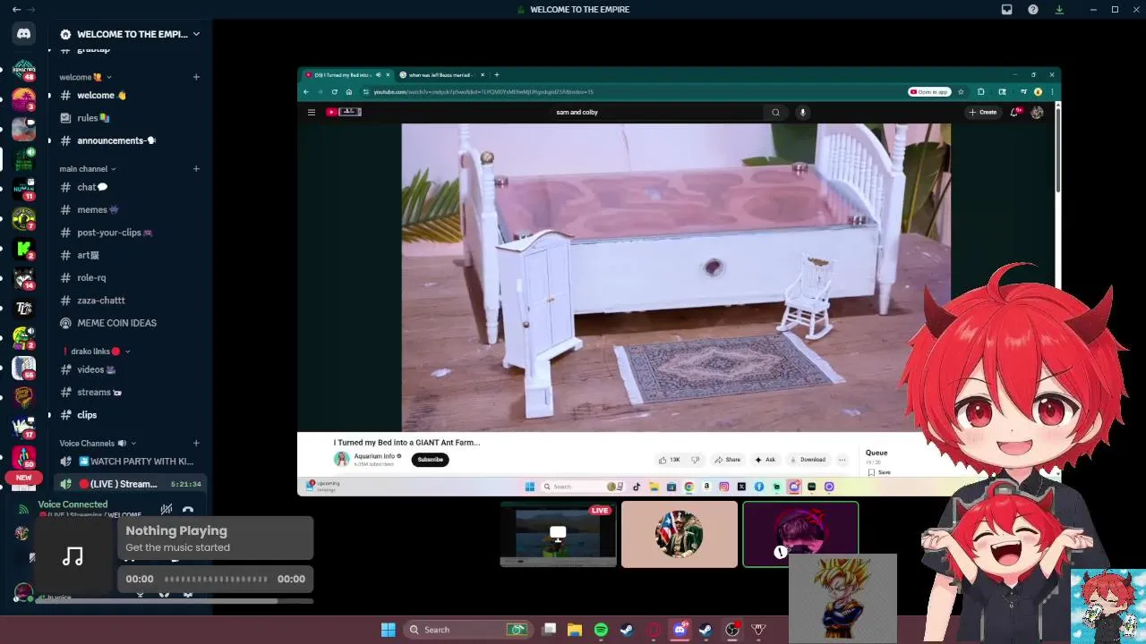Click the Discord download update arrow icon
Viewport: 1146px width, 644px height.
1059,9
